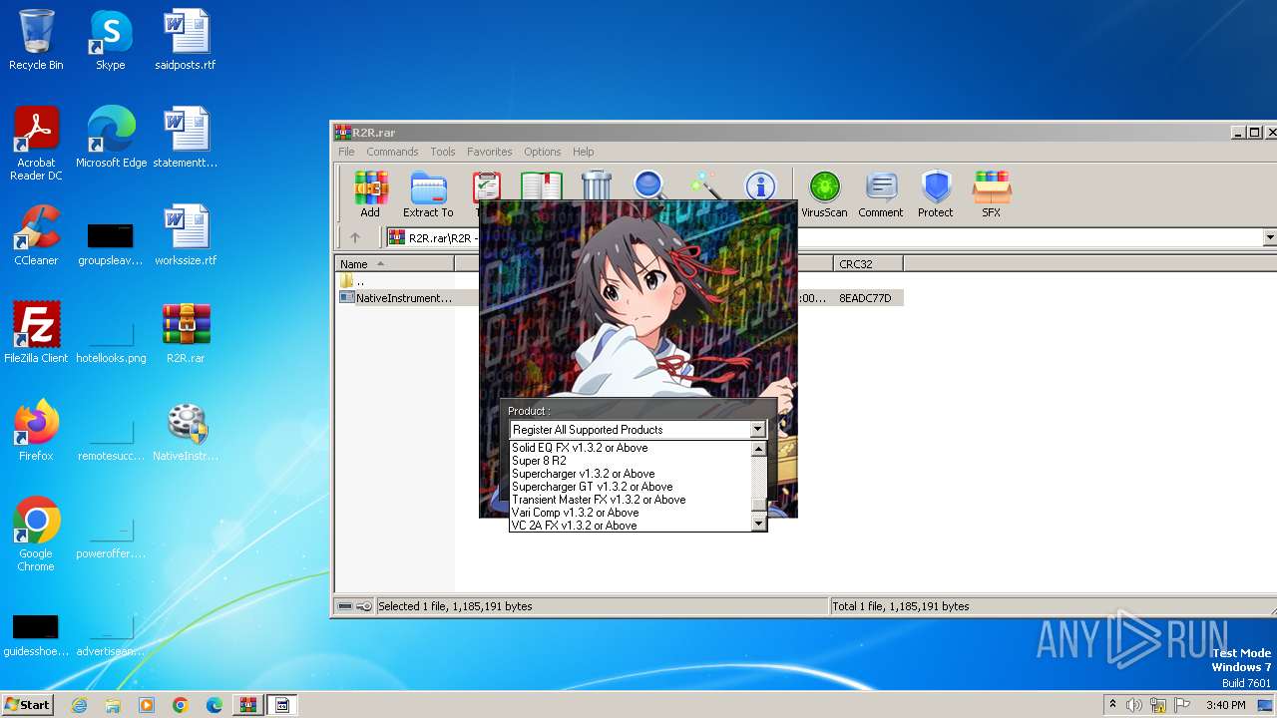Screen dimensions: 1277x718
Task: Show hidden tray icons arrow
Action: tap(1112, 705)
